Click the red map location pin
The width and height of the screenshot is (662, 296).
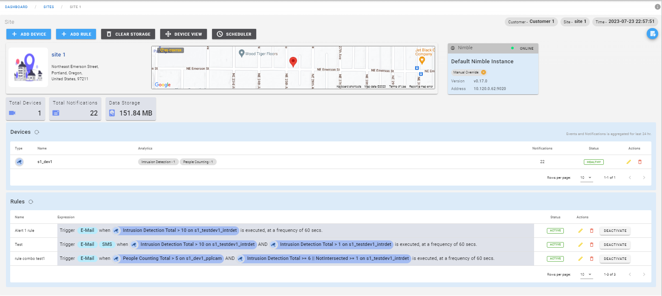coord(293,62)
